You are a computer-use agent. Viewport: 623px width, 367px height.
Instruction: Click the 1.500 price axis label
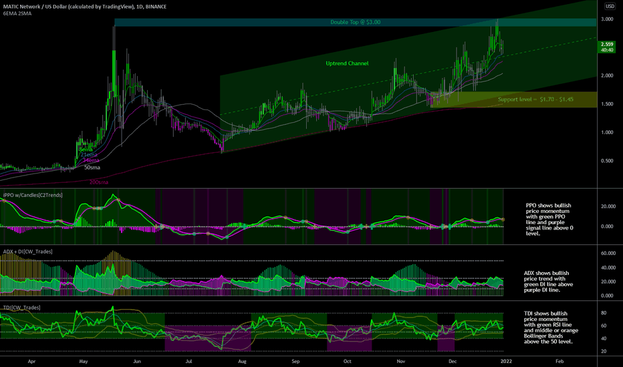[607, 104]
